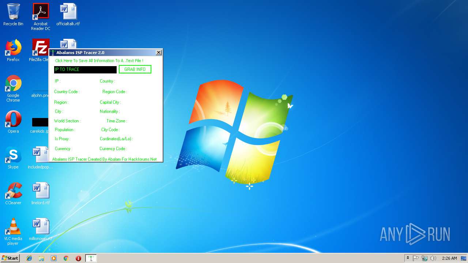The height and width of the screenshot is (263, 468).
Task: Open CCleaner desktop shortcut
Action: point(13,194)
